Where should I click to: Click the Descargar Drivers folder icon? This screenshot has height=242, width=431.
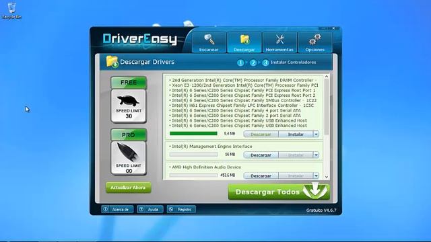(x=112, y=61)
